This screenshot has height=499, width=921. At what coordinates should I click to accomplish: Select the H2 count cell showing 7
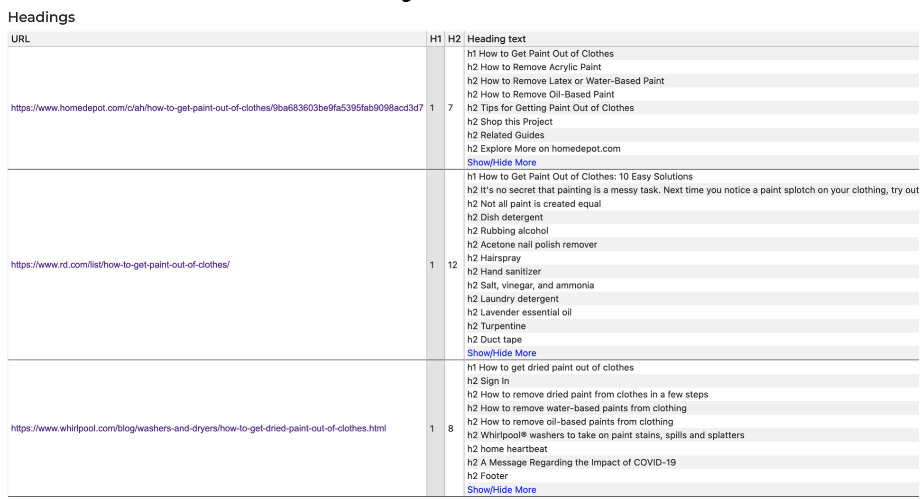pyautogui.click(x=451, y=108)
